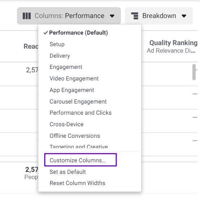Viewport: 200px width, 198px height.
Task: Click Reset Column Widths
Action: (77, 183)
